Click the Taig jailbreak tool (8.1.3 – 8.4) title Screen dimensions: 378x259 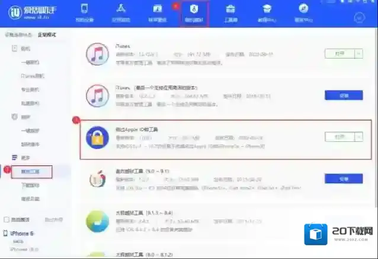[x=144, y=213]
